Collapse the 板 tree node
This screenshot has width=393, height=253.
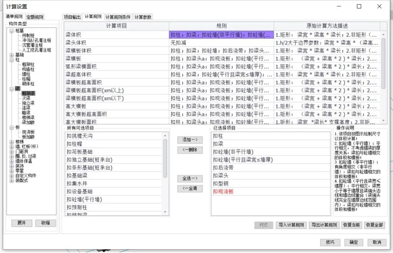[x=12, y=127]
